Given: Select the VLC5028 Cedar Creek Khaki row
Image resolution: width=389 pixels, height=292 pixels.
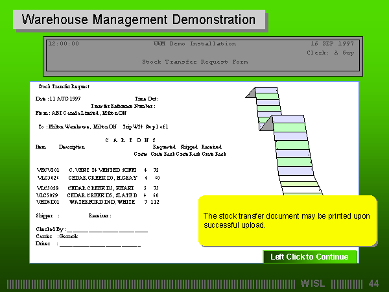Looking at the screenshot, I should 97,187.
